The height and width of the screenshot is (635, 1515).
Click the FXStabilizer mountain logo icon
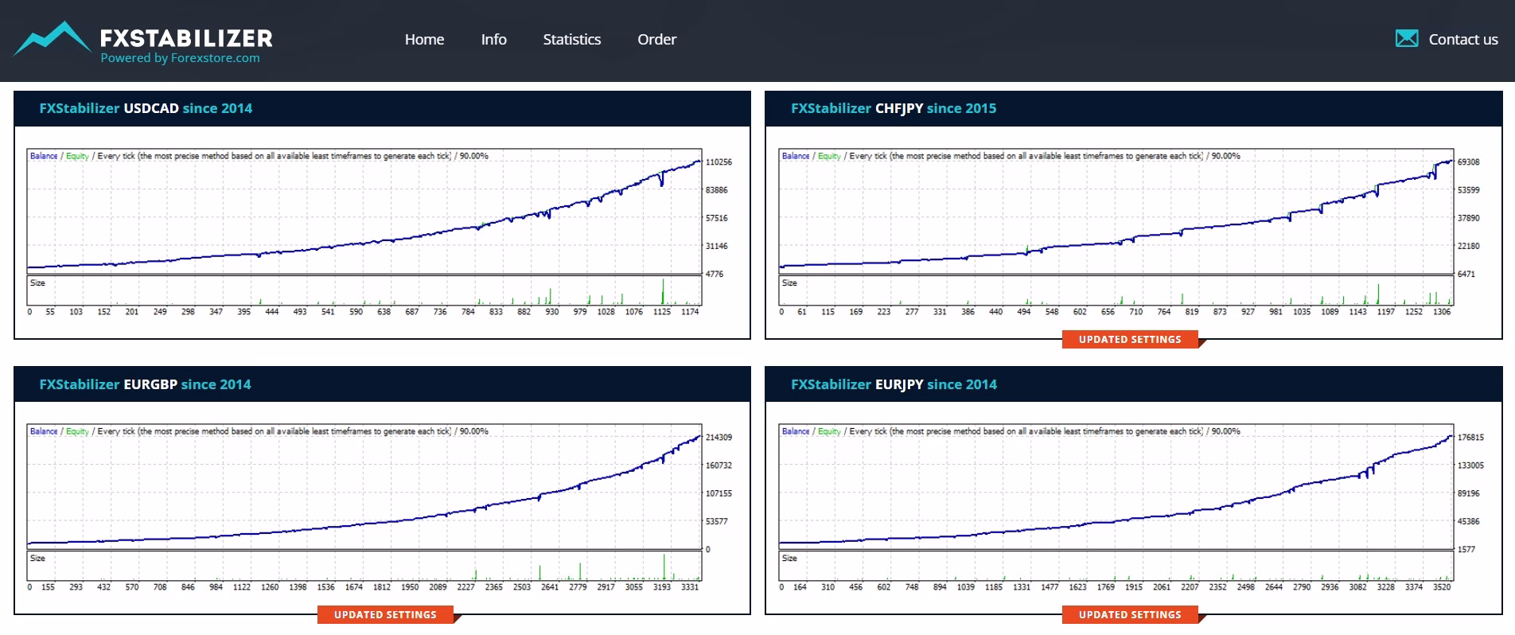(x=53, y=39)
